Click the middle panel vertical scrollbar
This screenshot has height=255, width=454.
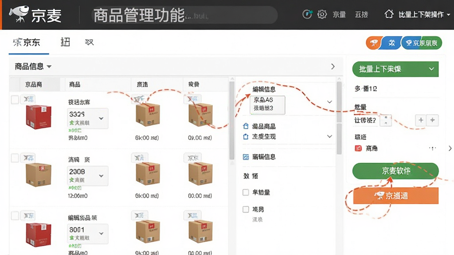232,120
